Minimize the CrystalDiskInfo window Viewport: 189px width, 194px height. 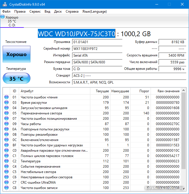click(x=157, y=4)
